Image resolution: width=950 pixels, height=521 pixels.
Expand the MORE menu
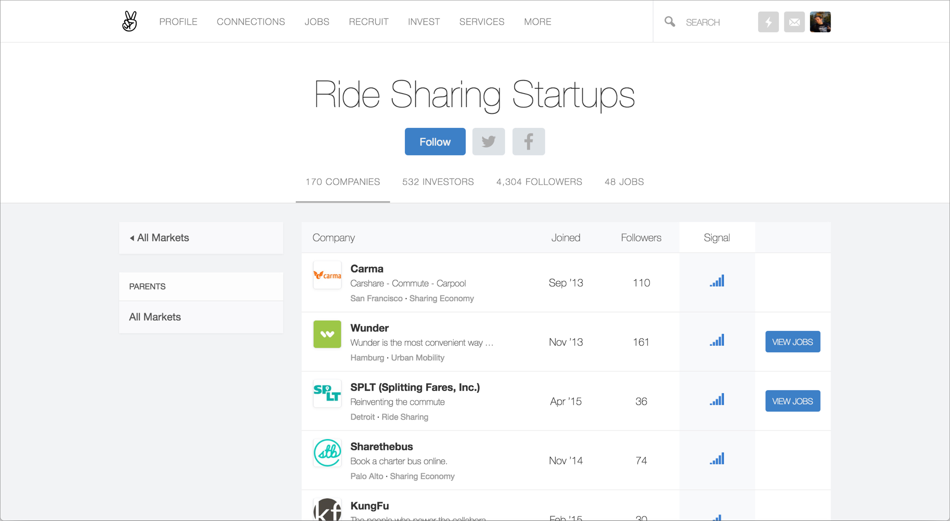pyautogui.click(x=538, y=22)
